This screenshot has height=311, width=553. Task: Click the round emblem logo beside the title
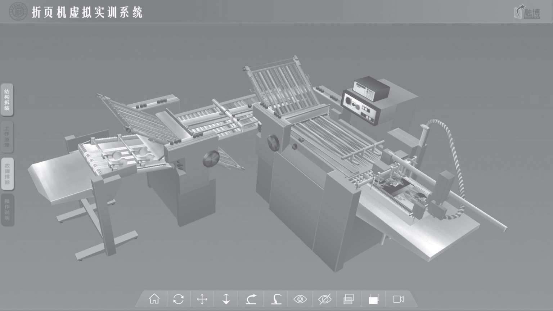[x=18, y=12]
